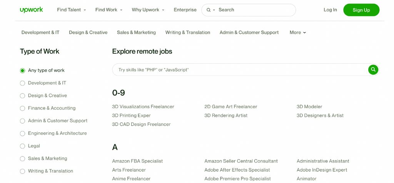Open the More categories dropdown
Screen dimensions: 394x183
pyautogui.click(x=297, y=33)
